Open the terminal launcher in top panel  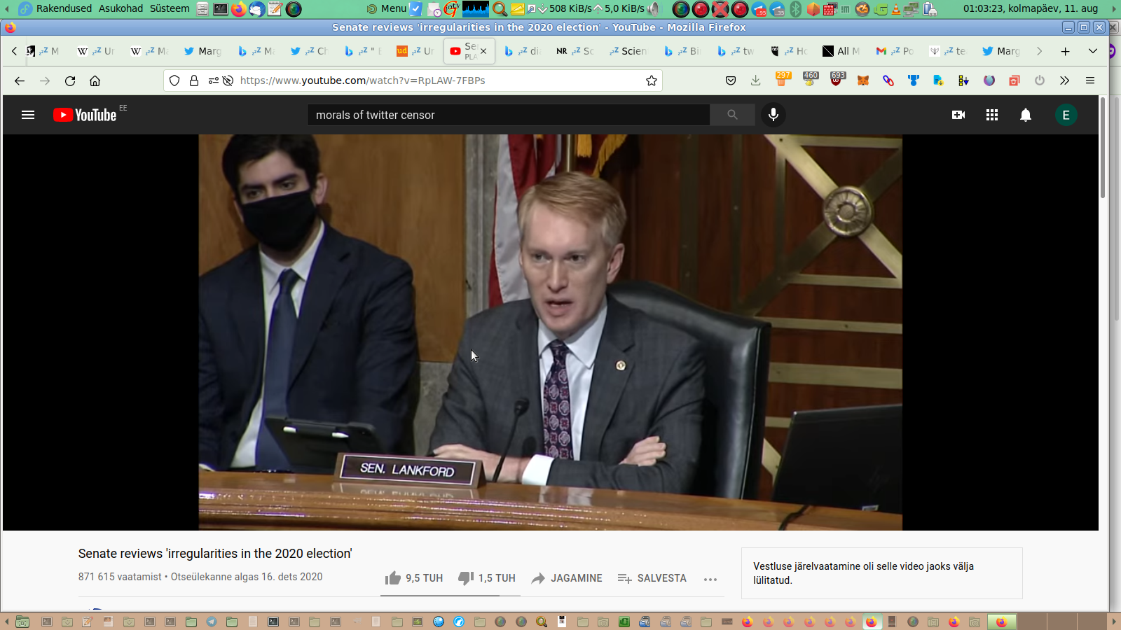220,9
